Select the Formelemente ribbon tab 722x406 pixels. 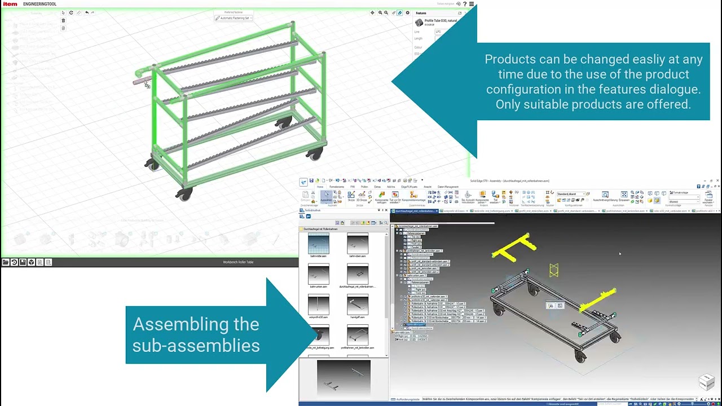pyautogui.click(x=337, y=187)
